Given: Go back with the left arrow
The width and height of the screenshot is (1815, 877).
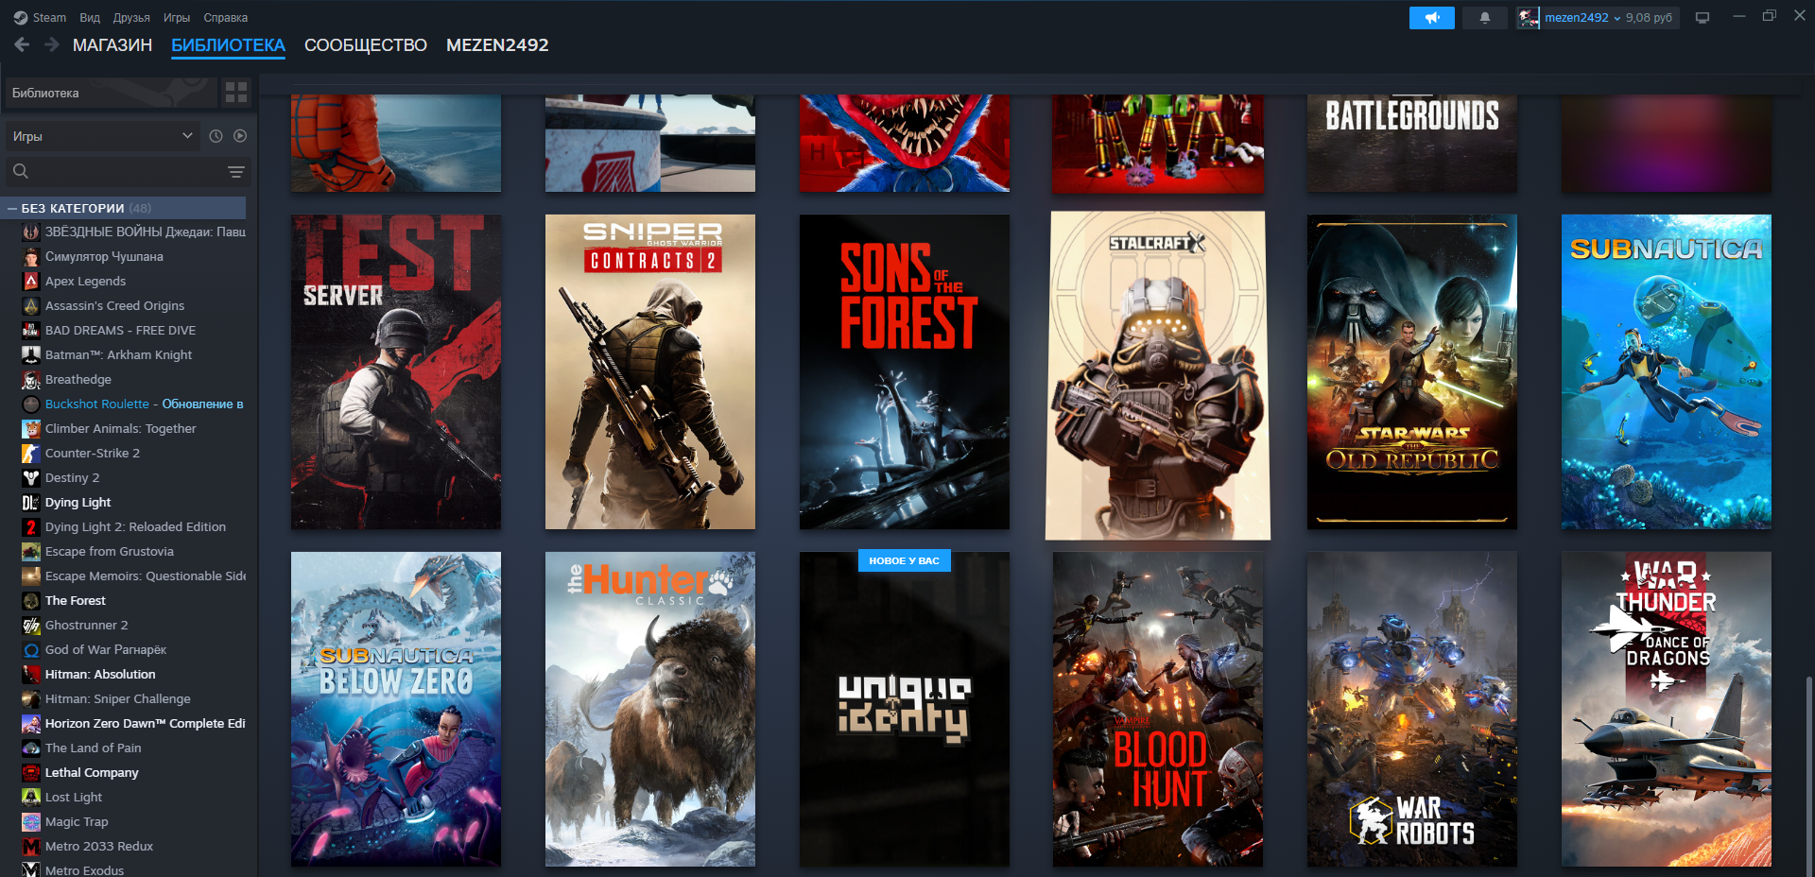Looking at the screenshot, I should tap(22, 44).
